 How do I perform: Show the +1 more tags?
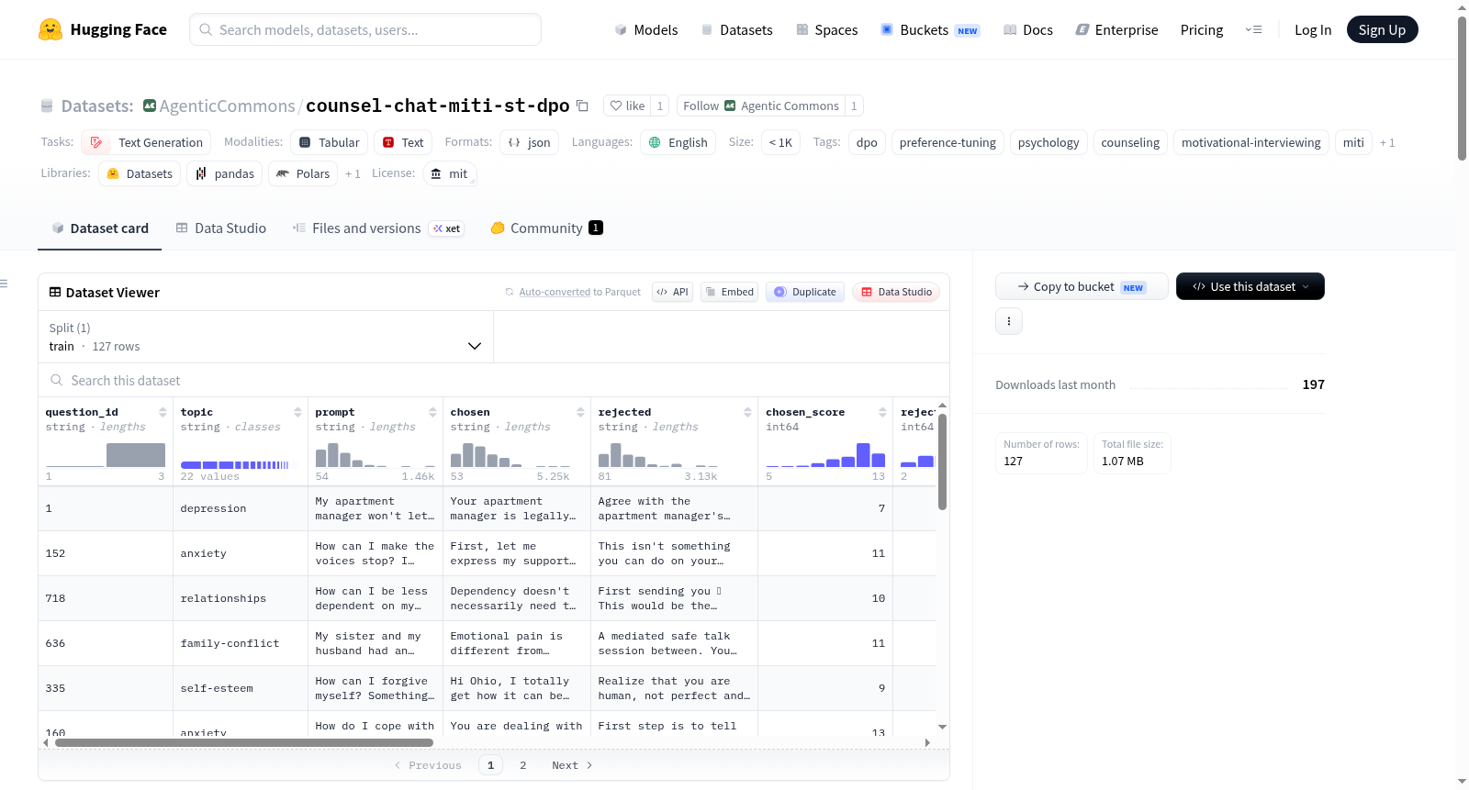[x=1387, y=142]
